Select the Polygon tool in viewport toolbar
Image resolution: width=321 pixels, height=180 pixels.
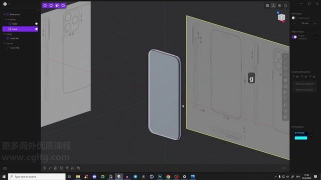pos(285,74)
